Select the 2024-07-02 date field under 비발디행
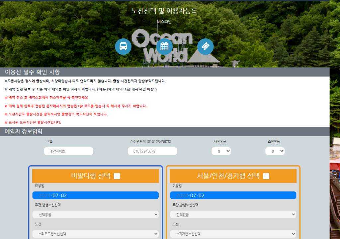 click(x=95, y=195)
